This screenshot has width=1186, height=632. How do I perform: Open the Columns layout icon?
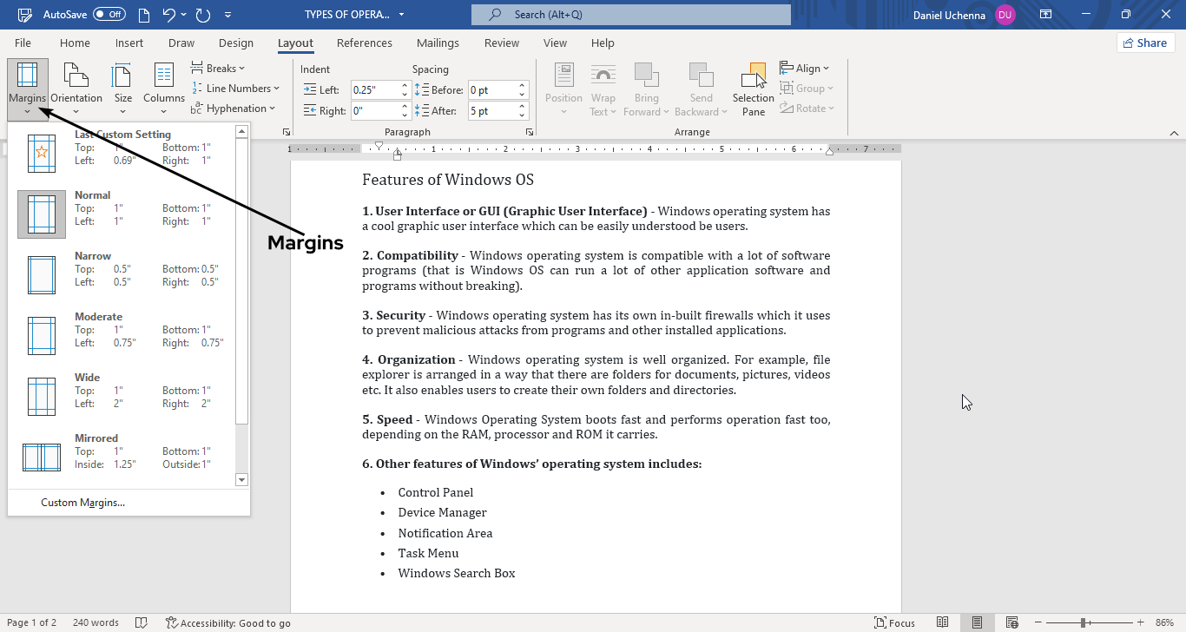[x=164, y=87]
